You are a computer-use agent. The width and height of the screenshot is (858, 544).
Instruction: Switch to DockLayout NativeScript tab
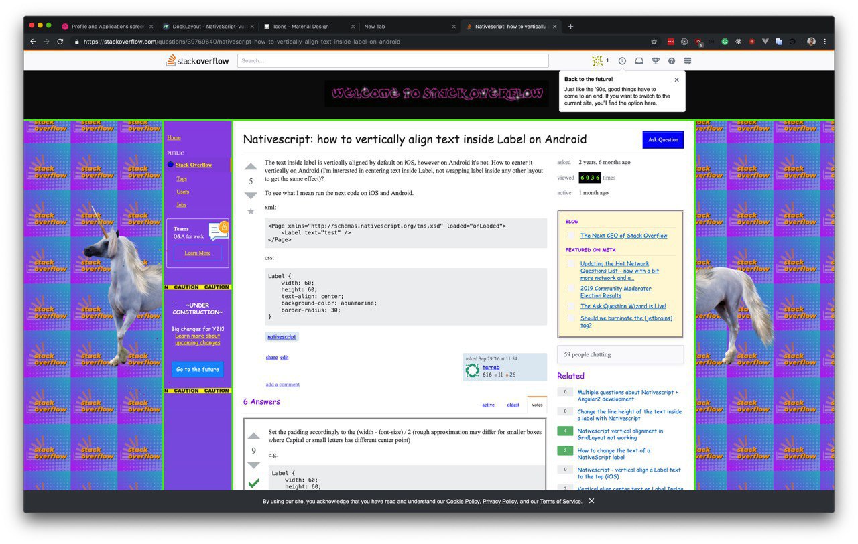point(208,27)
